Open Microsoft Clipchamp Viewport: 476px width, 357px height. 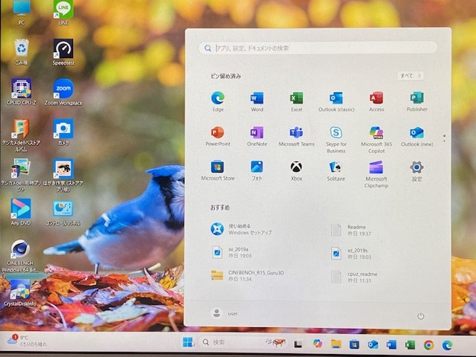[x=376, y=174]
